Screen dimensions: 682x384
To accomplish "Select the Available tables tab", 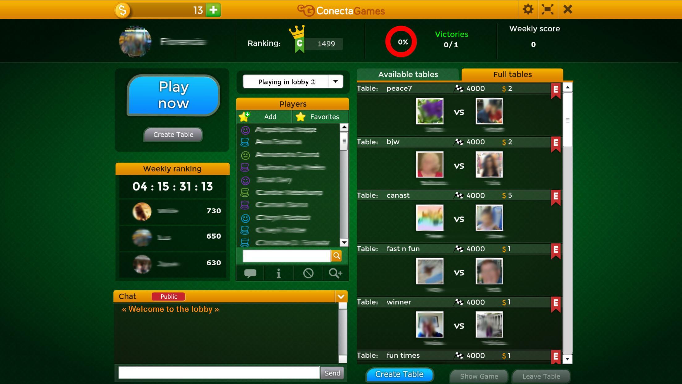I will (407, 74).
